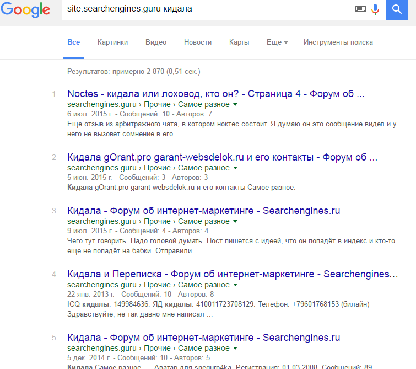This screenshot has height=369, width=416.
Task: Select the Карты tab
Action: [239, 42]
